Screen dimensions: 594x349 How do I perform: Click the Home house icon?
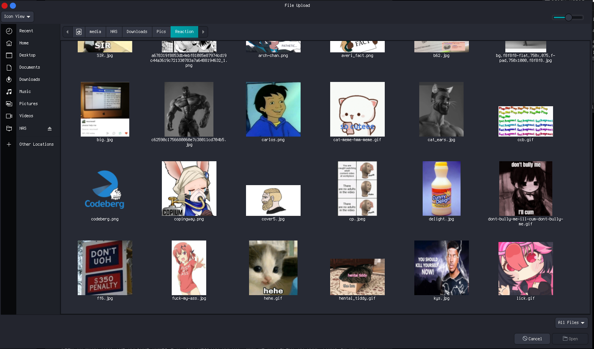[9, 43]
